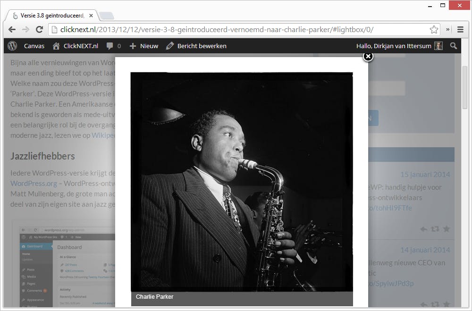The height and width of the screenshot is (311, 472).
Task: Reload the page with the refresh icon
Action: click(x=40, y=30)
